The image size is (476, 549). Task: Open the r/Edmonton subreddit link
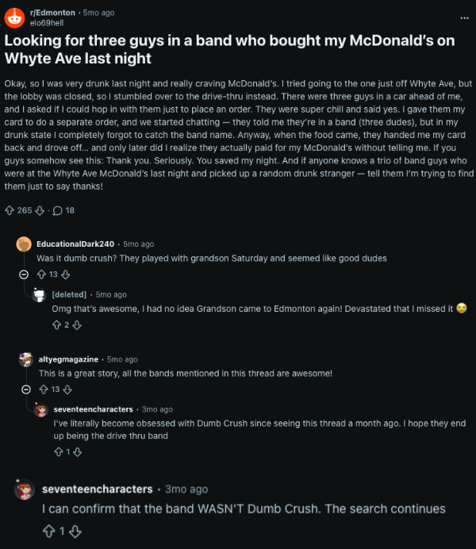[x=52, y=13]
